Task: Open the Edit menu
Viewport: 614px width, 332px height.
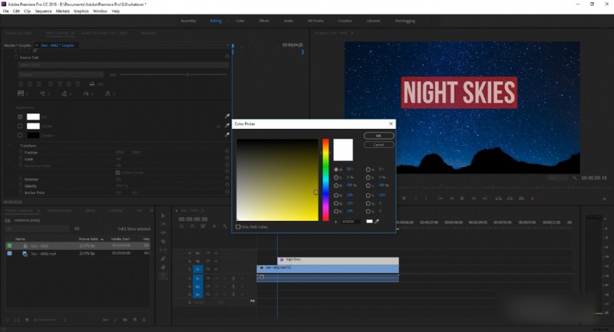Action: [16, 11]
